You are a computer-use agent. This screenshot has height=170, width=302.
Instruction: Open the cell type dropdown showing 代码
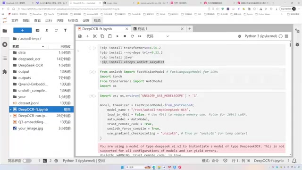point(158,36)
